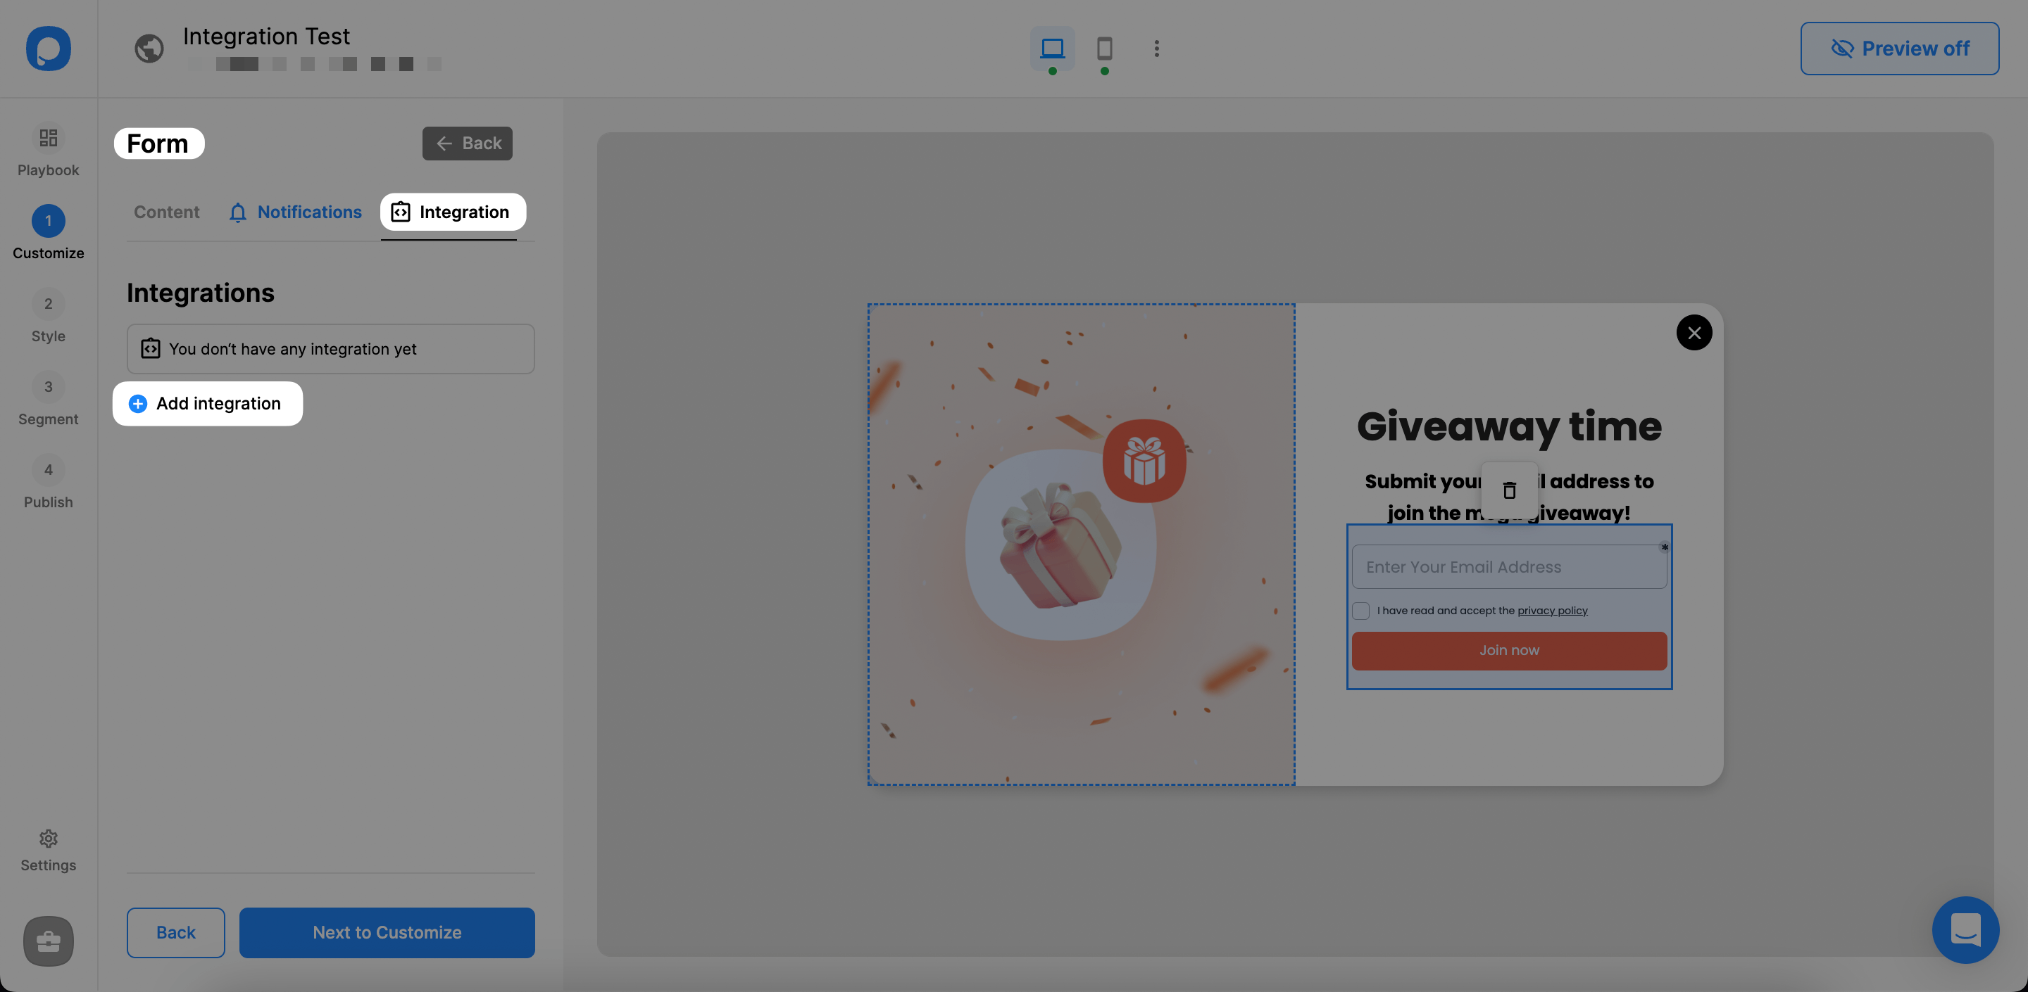2028x992 pixels.
Task: Click the mobile preview icon
Action: tap(1105, 46)
